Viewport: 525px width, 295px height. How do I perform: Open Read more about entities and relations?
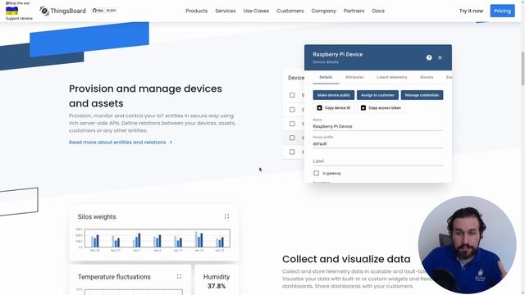coord(117,142)
